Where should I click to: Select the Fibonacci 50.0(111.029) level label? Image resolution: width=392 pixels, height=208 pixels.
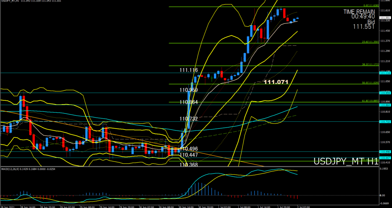[371, 83]
